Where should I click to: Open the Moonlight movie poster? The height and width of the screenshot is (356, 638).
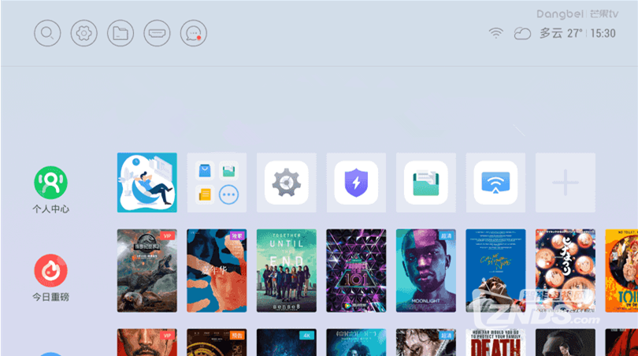(x=426, y=271)
